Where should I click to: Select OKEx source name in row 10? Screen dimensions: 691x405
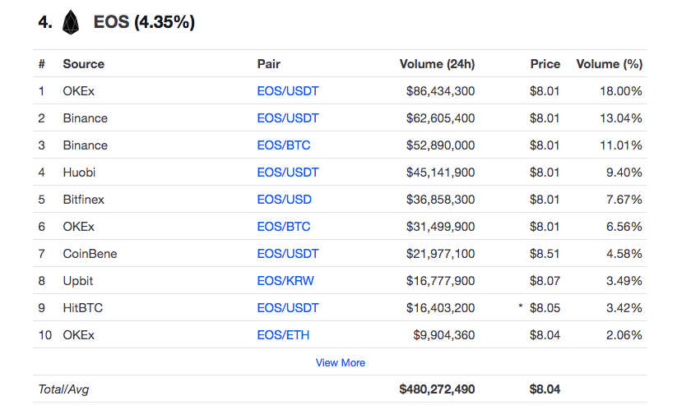click(x=79, y=335)
